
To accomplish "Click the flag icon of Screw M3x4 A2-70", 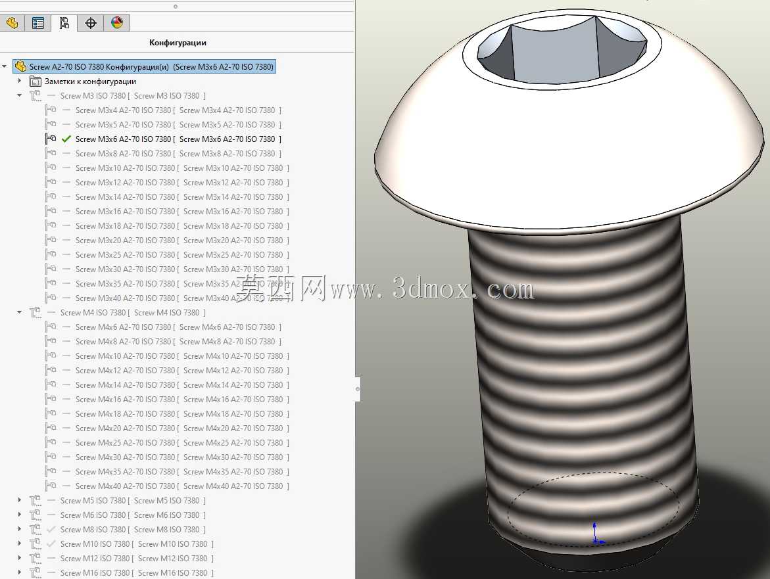I will 51,110.
